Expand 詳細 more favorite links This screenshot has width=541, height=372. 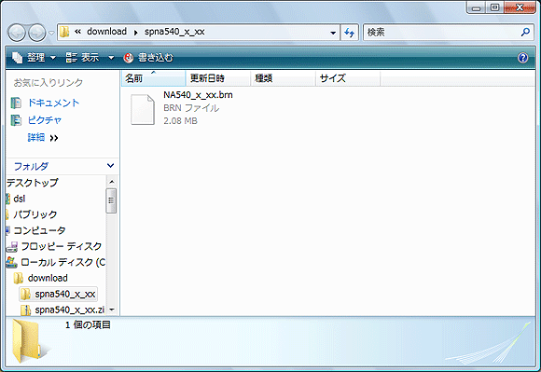43,138
